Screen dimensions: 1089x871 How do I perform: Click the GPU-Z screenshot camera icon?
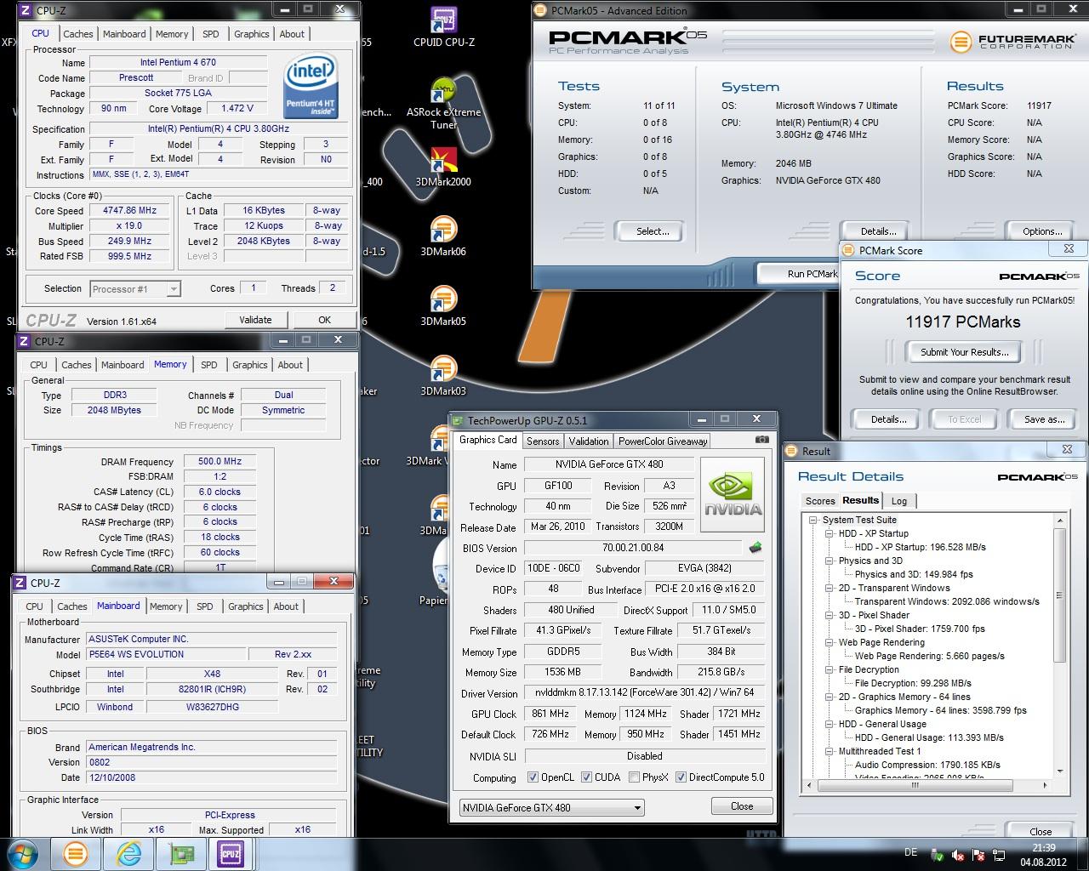coord(761,440)
